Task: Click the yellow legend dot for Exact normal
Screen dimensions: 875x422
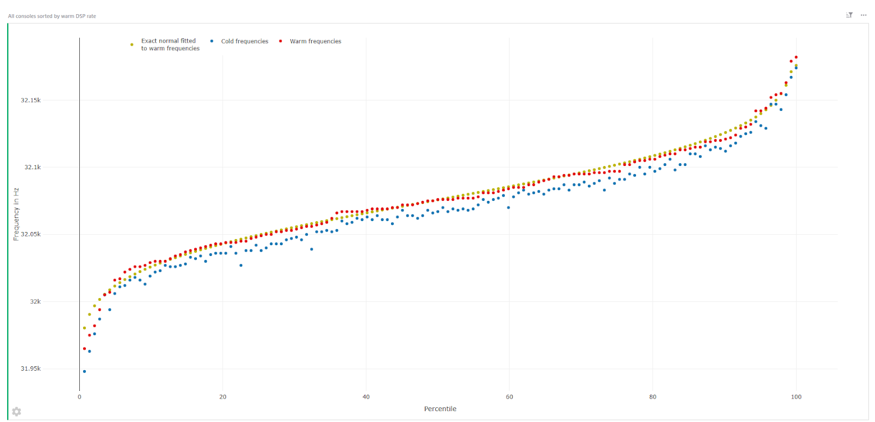Action: [132, 45]
